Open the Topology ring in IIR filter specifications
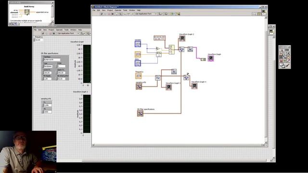 tap(51, 60)
